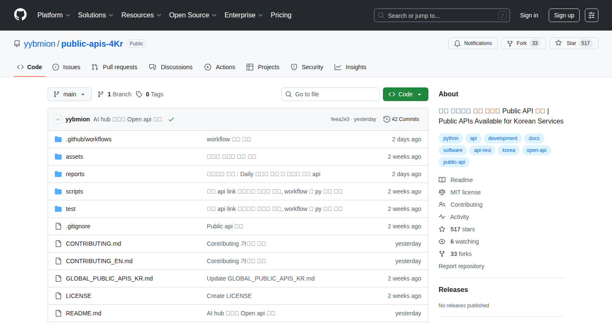Open the green Code dropdown button

405,94
